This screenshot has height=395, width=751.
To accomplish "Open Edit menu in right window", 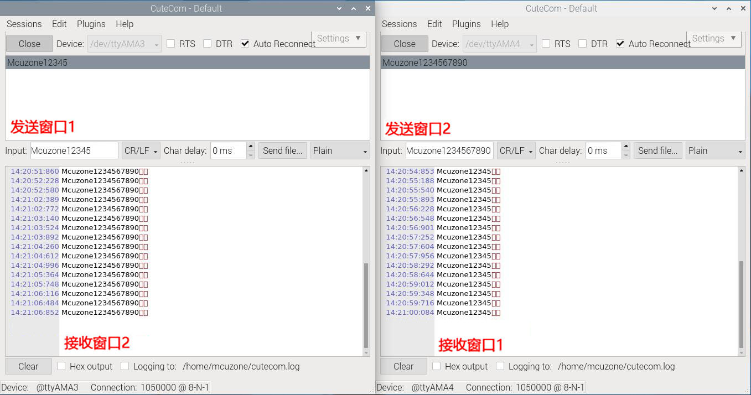I will (434, 24).
